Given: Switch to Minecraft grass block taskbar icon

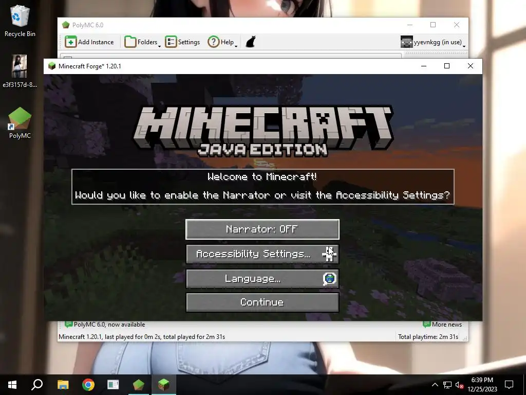Looking at the screenshot, I should pyautogui.click(x=164, y=385).
